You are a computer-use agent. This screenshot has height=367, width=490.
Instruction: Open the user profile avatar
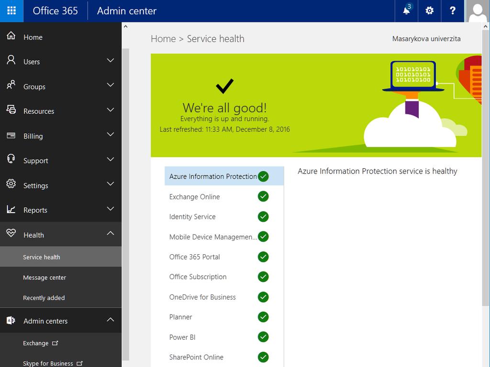pos(478,11)
